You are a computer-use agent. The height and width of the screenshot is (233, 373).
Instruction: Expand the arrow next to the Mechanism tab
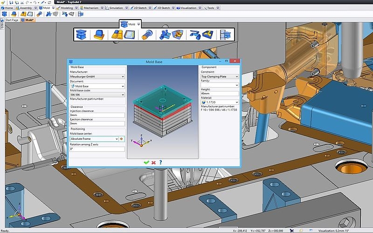102,8
